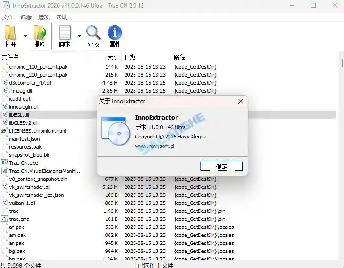Click the 144 K size cell
This screenshot has height=268, width=344.
coord(111,67)
